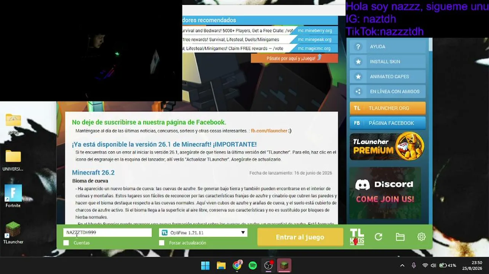Open the APPS desktop folder
Screen dimensions: 489x274
(13, 124)
